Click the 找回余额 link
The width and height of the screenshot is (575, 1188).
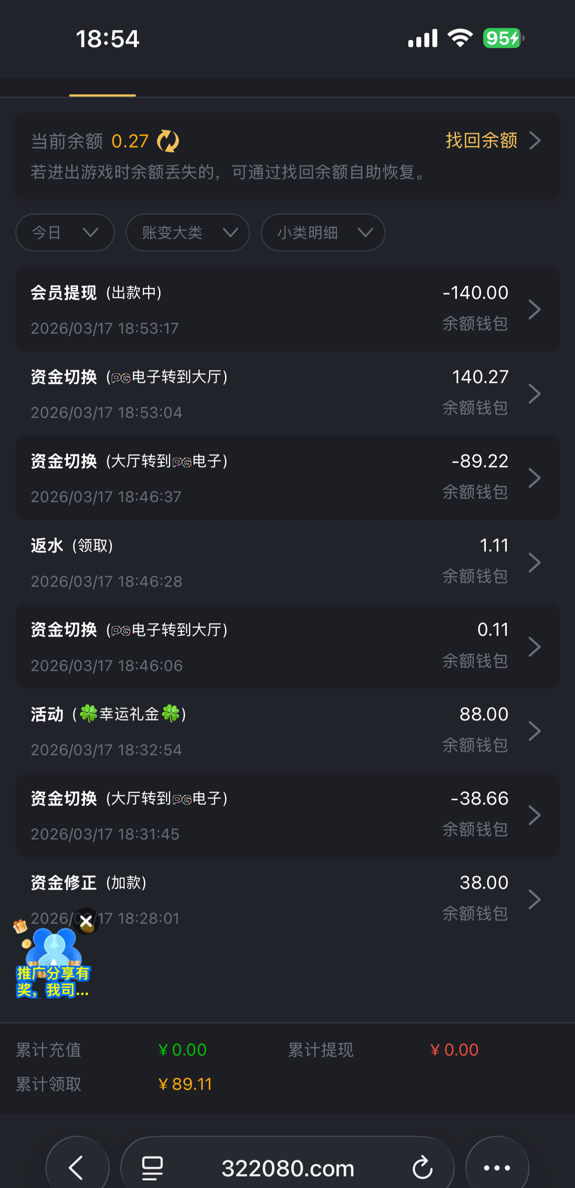[481, 141]
